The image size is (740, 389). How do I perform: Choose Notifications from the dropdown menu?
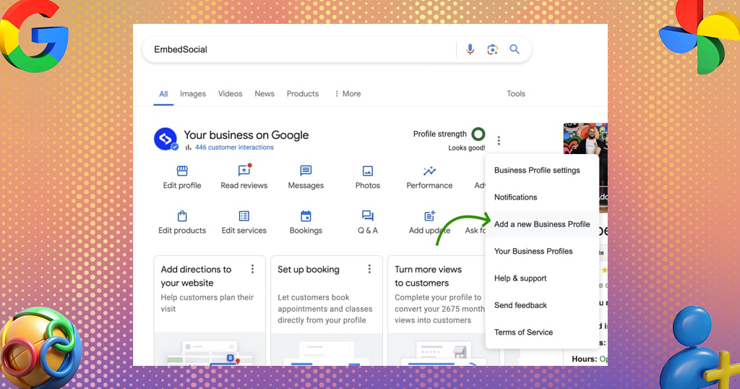click(542, 197)
